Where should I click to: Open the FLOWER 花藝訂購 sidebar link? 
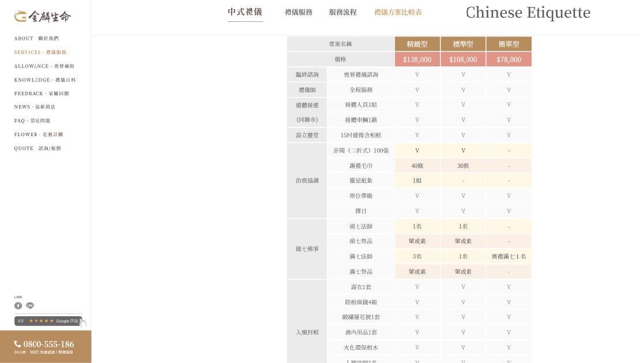[x=37, y=134]
